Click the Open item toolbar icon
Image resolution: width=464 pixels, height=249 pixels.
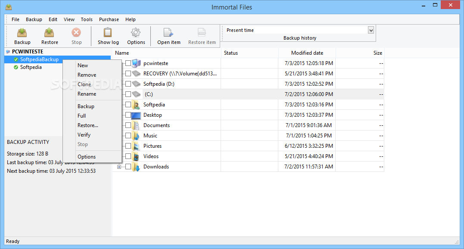click(x=168, y=33)
